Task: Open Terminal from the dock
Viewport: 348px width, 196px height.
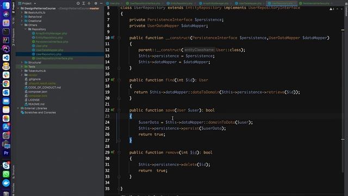Action: pyautogui.click(x=6, y=32)
